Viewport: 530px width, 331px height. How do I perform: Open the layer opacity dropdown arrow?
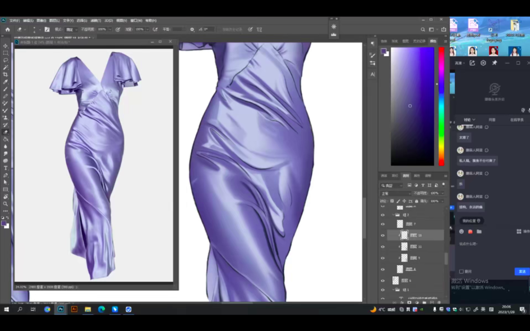443,193
